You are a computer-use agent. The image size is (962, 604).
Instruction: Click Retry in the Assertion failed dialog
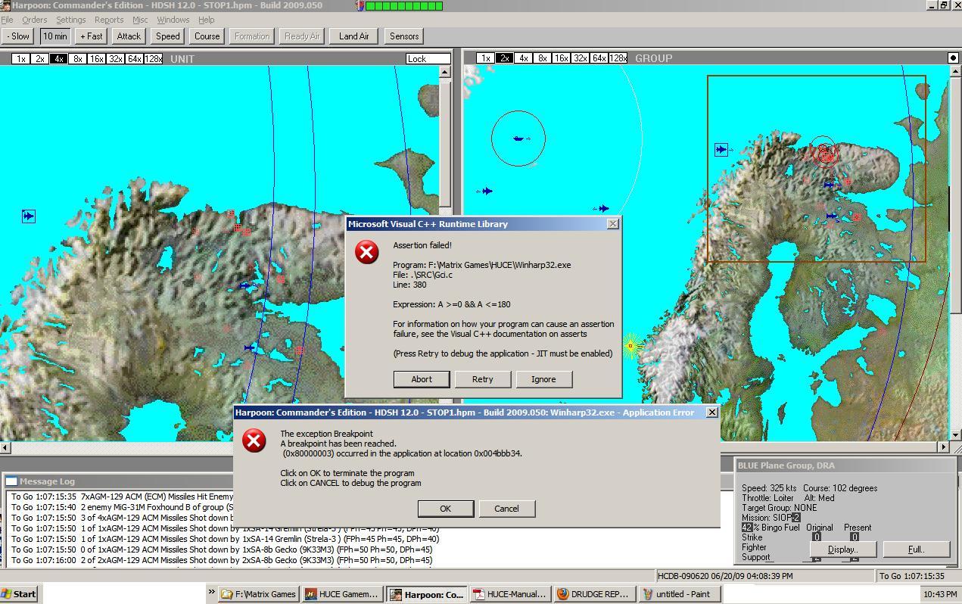click(482, 379)
